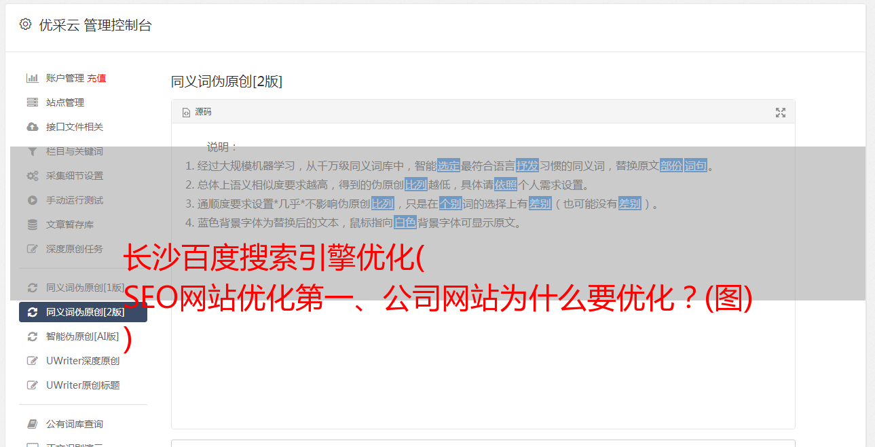Click the book icon for 公有词库查询

[x=32, y=424]
